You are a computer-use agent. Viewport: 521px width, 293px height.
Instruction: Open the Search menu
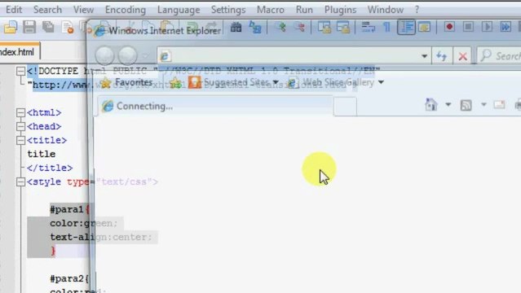[47, 10]
